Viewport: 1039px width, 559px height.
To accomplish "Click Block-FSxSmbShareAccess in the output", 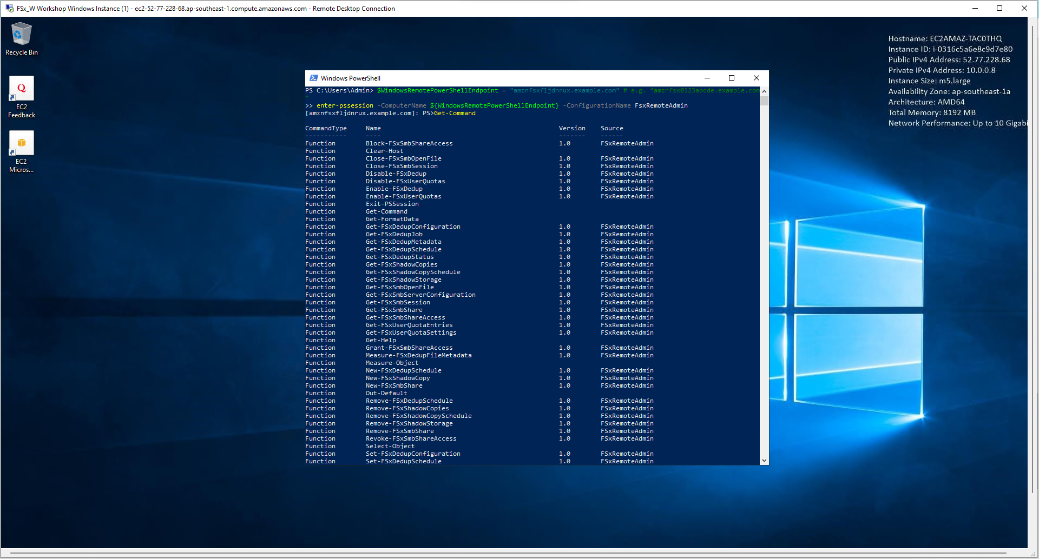I will click(409, 143).
